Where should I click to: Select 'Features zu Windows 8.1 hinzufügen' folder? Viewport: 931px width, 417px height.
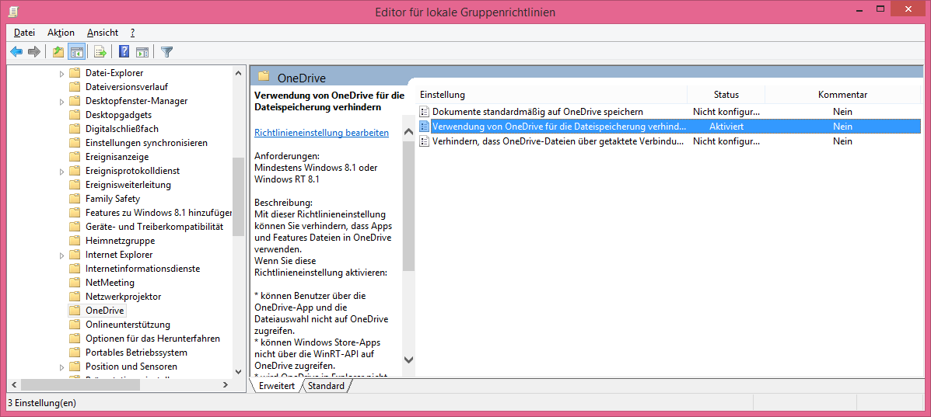tap(159, 213)
